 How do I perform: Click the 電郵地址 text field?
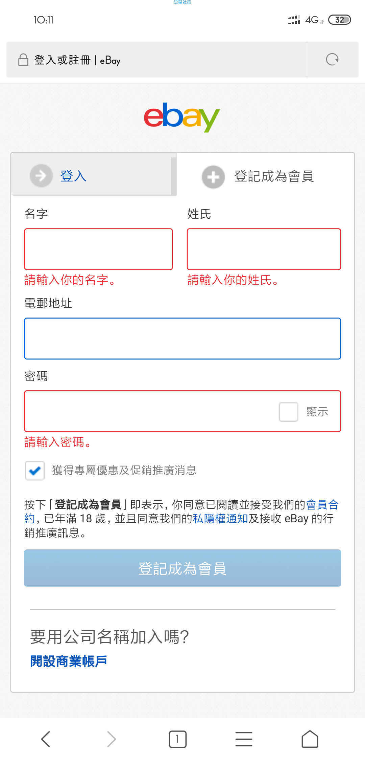(x=182, y=339)
